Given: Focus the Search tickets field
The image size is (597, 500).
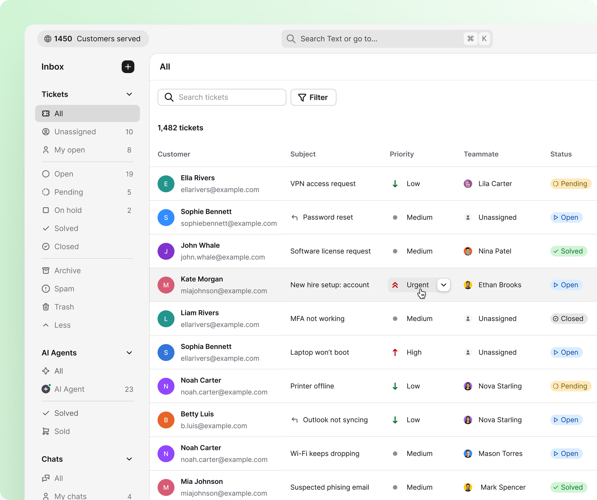Looking at the screenshot, I should (x=222, y=98).
